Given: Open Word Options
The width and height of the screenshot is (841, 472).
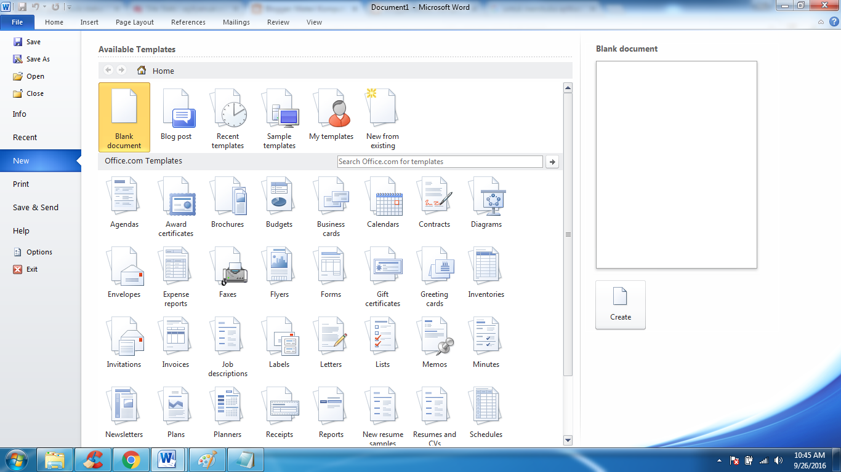Looking at the screenshot, I should point(33,252).
